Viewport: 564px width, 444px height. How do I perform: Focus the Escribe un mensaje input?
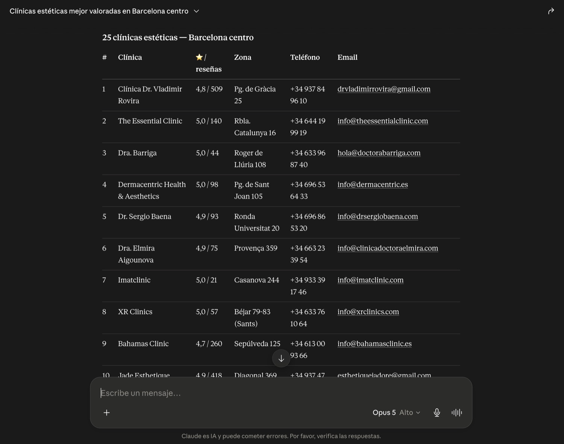(x=281, y=393)
